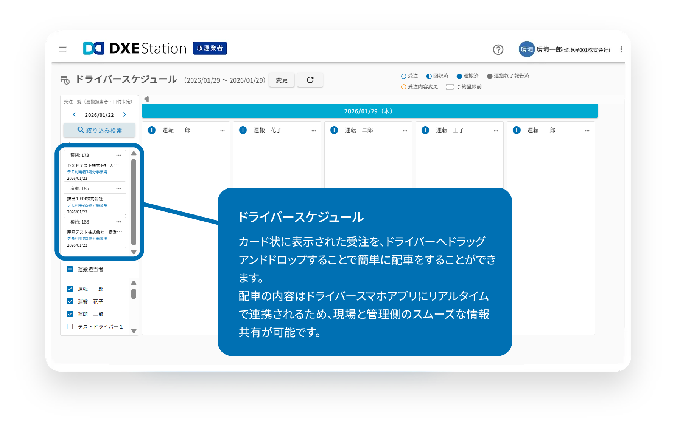The image size is (677, 432).
Task: Go to the previous date with the left chevron
Action: tap(74, 114)
